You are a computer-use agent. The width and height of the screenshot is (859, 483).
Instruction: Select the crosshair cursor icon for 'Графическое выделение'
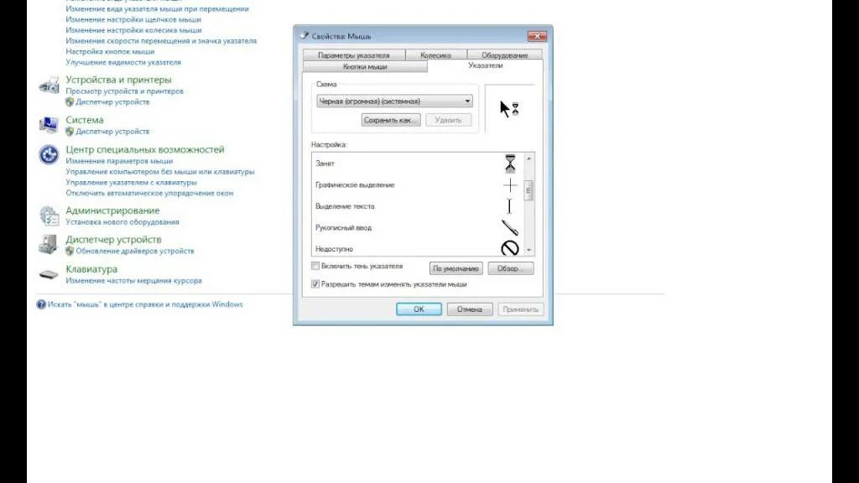(510, 185)
